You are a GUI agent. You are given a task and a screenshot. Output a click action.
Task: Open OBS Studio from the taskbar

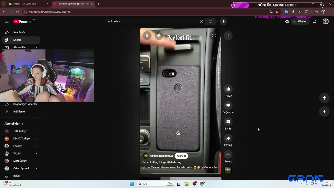(x=194, y=184)
